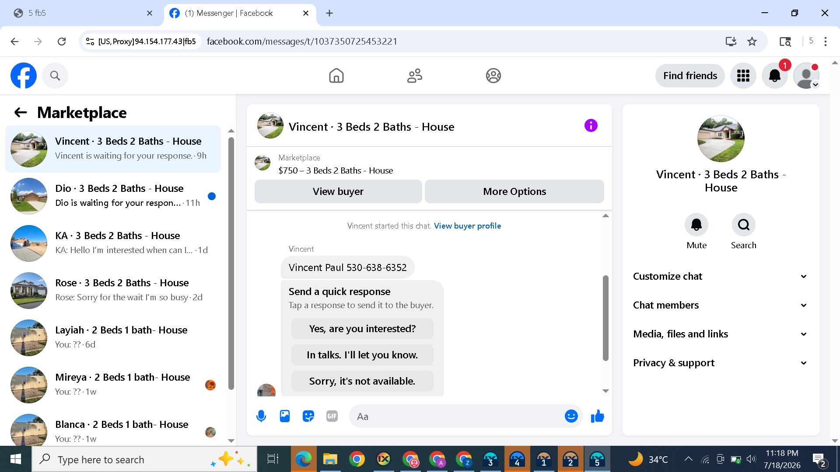Viewport: 840px width, 472px height.
Task: Open Chrome three-dot menu
Action: [x=826, y=42]
